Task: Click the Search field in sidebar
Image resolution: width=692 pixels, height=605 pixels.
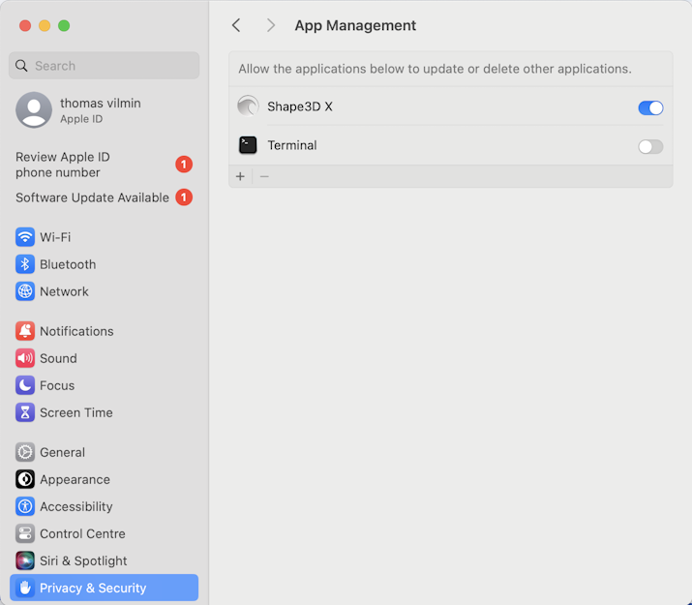Action: [105, 66]
